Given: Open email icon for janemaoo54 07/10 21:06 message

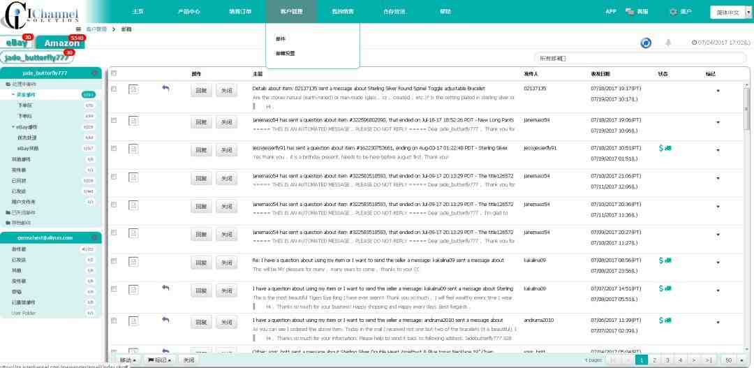Looking at the screenshot, I should click(133, 177).
